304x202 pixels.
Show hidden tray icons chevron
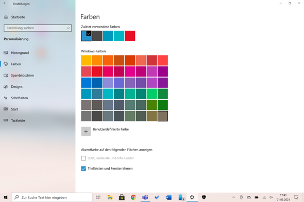click(x=234, y=197)
